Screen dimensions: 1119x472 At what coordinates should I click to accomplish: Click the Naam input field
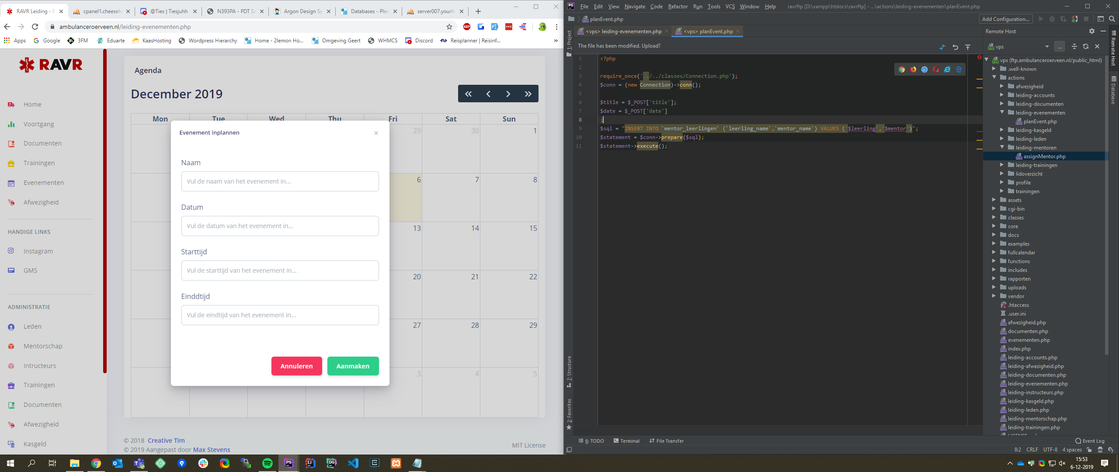(280, 181)
